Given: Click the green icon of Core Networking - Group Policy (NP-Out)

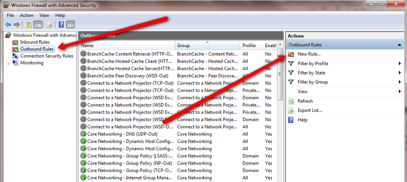Looking at the screenshot, I should (x=83, y=163).
